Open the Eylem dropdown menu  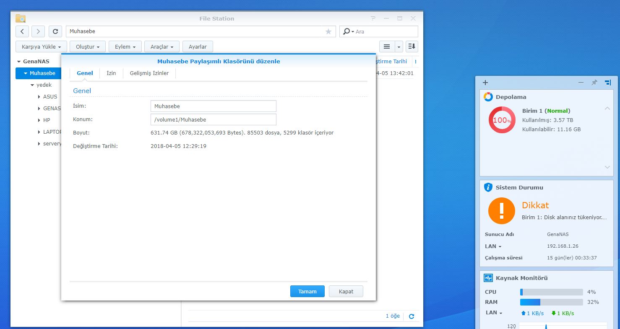125,47
